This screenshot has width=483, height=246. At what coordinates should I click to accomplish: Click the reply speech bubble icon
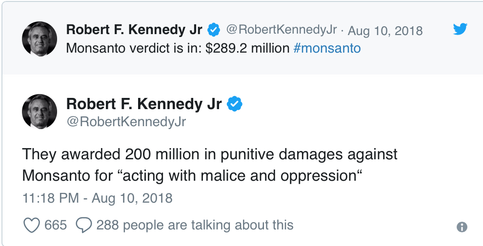coord(84,225)
